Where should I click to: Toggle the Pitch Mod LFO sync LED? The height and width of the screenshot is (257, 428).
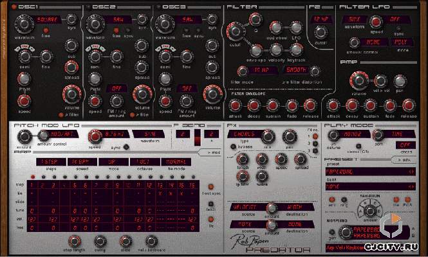click(126, 147)
